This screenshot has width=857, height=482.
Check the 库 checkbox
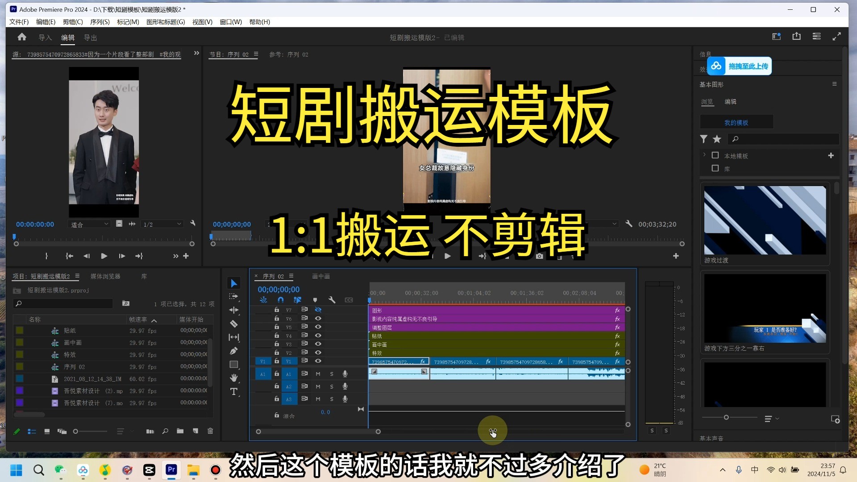click(x=715, y=168)
